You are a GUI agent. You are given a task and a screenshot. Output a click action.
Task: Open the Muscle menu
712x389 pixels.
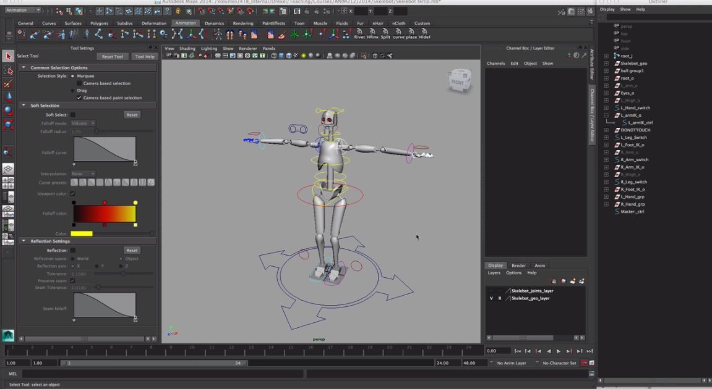coord(320,23)
